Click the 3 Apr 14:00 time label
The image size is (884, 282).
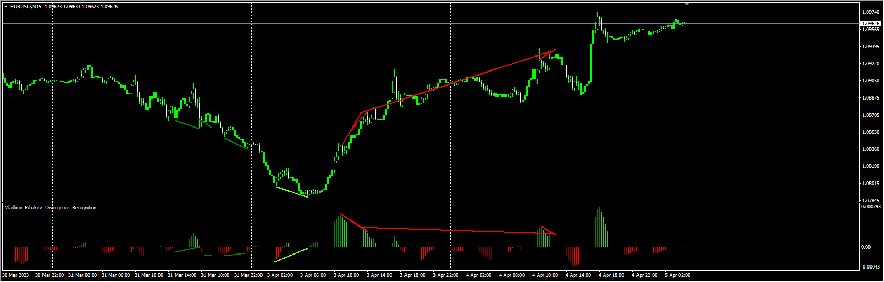point(379,275)
